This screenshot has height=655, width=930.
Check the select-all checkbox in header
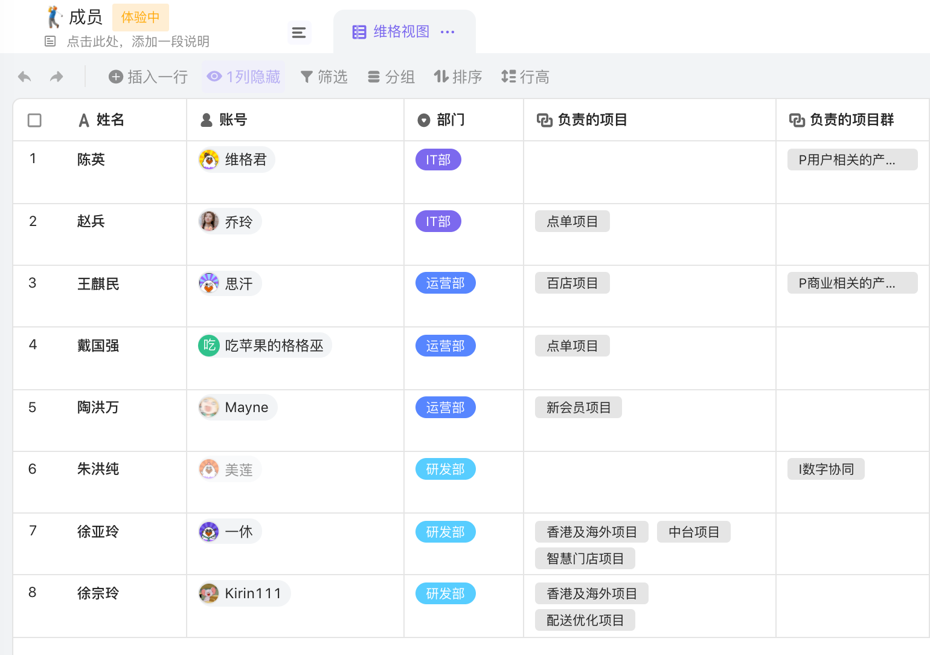point(35,120)
